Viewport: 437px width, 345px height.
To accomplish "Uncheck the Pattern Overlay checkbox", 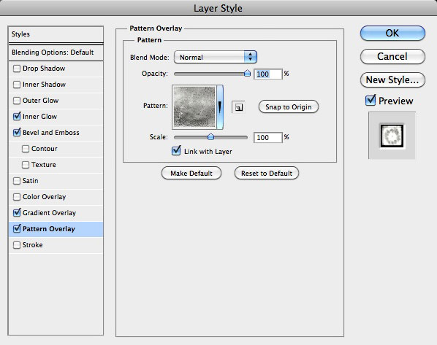I will [17, 229].
